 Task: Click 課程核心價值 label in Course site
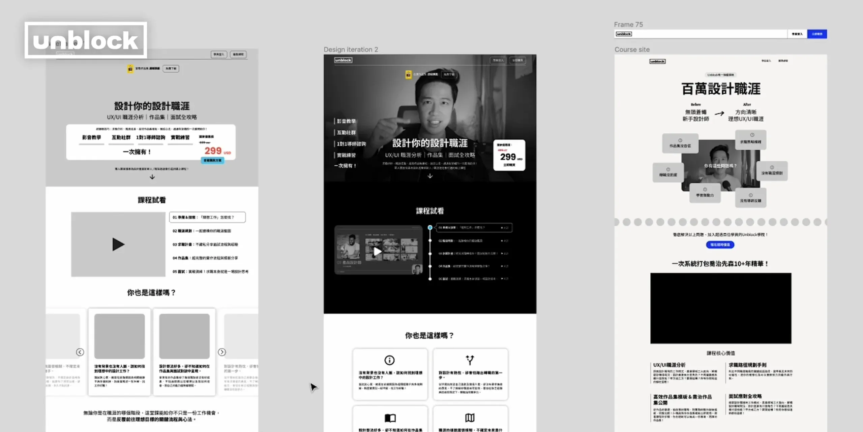[721, 353]
